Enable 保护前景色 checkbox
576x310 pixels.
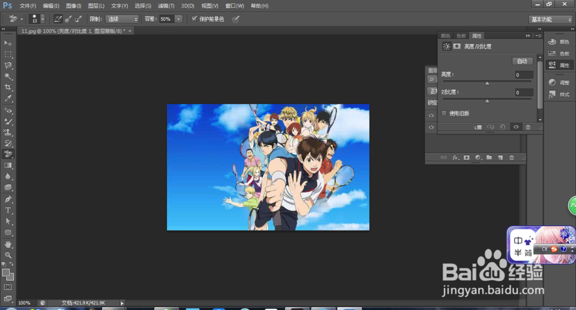pyautogui.click(x=194, y=19)
